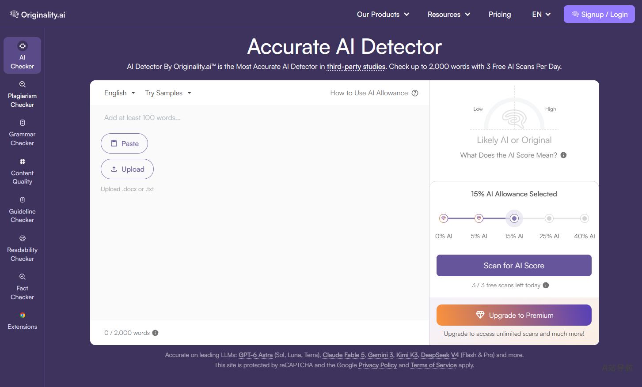Open the How to Use AI Allowance link
This screenshot has width=642, height=387.
point(369,93)
